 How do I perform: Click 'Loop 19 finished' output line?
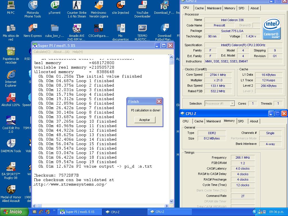pos(78,162)
